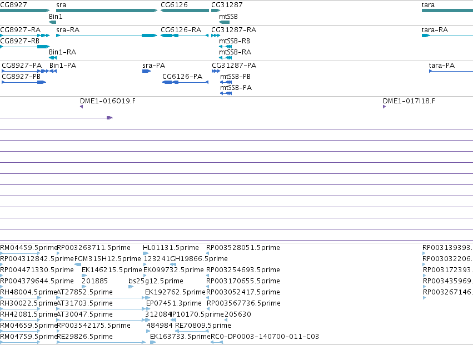473x345 pixels.
Task: Select the RP003170655.5prime EST label
Action: [243, 281]
